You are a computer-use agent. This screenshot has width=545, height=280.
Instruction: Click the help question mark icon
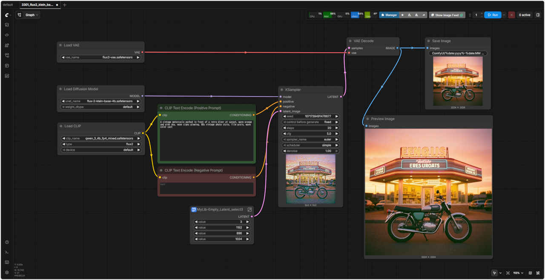coord(7,242)
